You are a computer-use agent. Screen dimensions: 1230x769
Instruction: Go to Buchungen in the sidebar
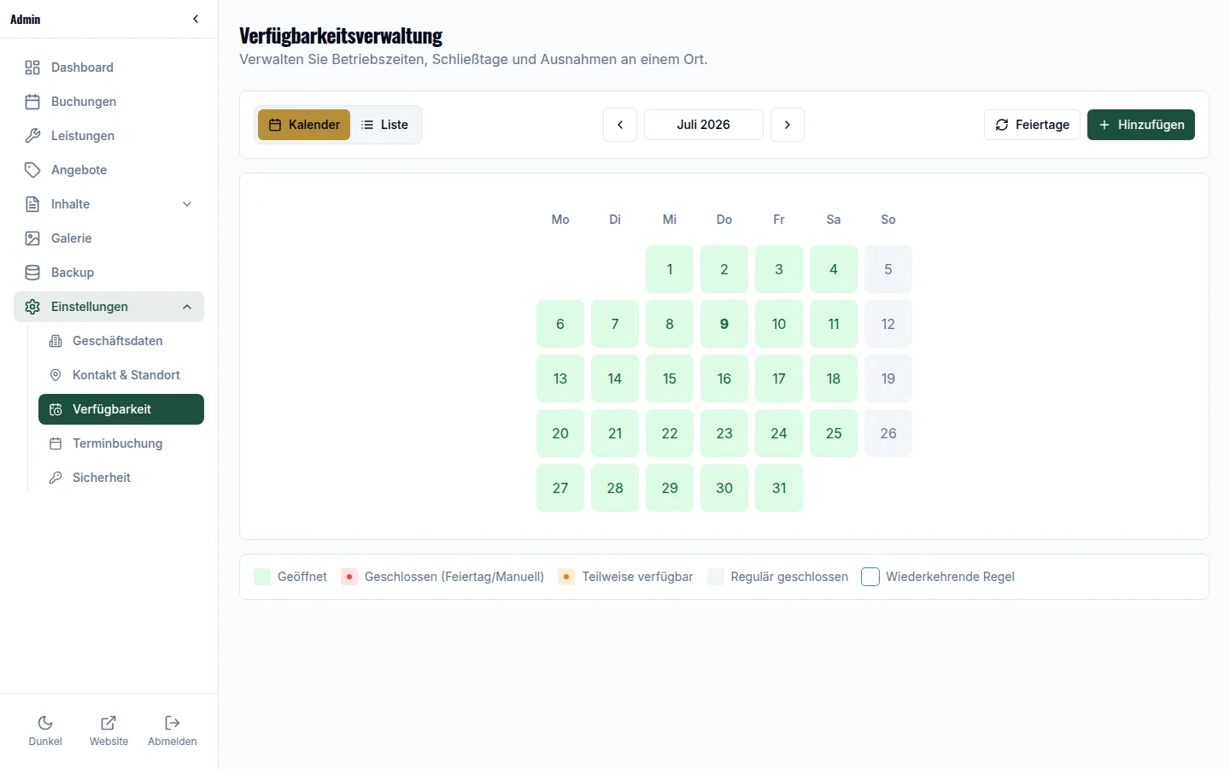(x=108, y=102)
